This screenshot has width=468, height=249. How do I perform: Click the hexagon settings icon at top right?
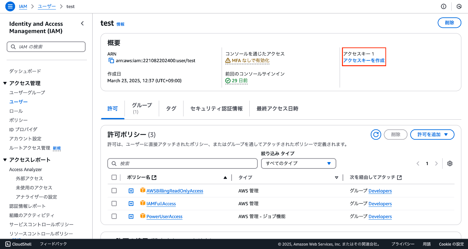(x=459, y=6)
